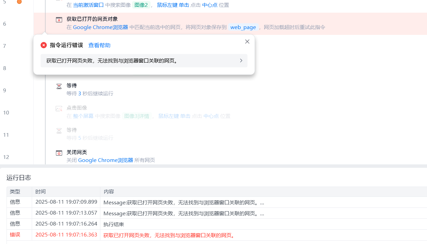
Task: Click timestamp 19:07:16.363 in error row
Action: click(66, 235)
